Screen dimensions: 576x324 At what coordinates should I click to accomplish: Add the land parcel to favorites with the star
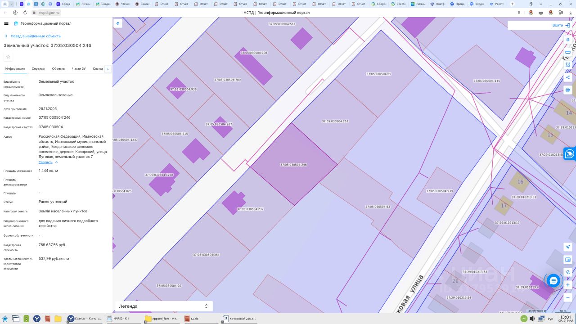tap(8, 57)
